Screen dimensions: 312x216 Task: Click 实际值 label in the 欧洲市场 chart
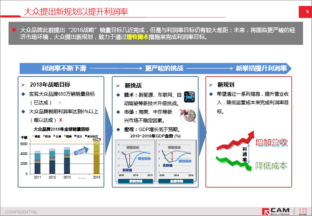[x=127, y=170]
